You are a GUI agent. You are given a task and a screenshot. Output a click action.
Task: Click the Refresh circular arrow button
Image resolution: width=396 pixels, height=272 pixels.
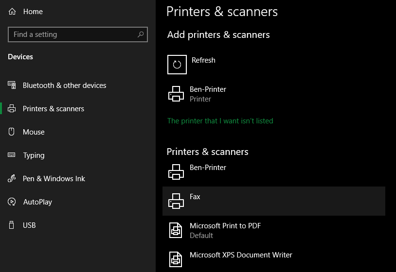coord(177,65)
